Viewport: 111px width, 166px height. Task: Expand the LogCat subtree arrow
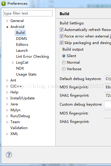[x=13, y=62]
